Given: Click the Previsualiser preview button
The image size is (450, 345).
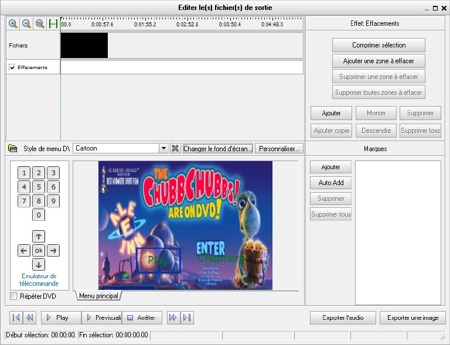Looking at the screenshot, I should click(102, 317).
